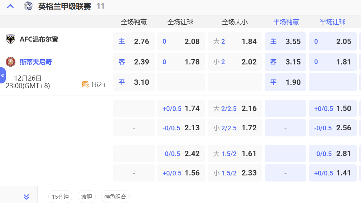Open the league globe icon
This screenshot has width=361, height=203.
pos(28,6)
